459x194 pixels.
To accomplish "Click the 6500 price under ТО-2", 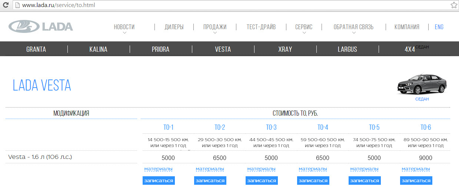I will 220,158.
